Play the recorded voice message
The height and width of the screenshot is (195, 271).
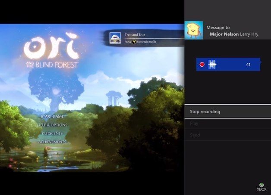pos(194,124)
